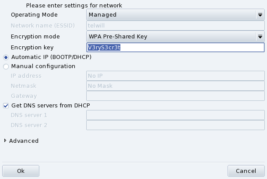Expand the Advanced section
267x179 pixels.
[5, 141]
